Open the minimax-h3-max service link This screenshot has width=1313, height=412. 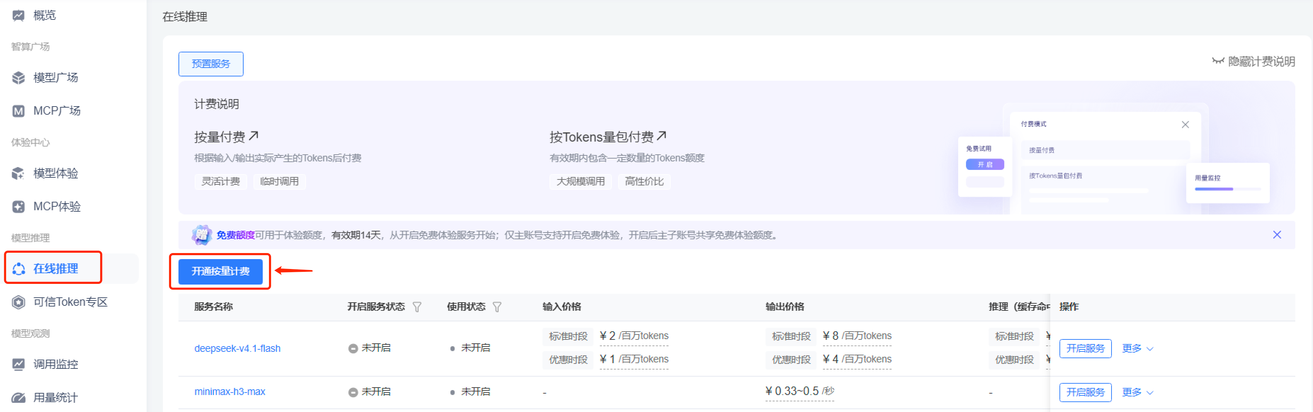tap(229, 392)
